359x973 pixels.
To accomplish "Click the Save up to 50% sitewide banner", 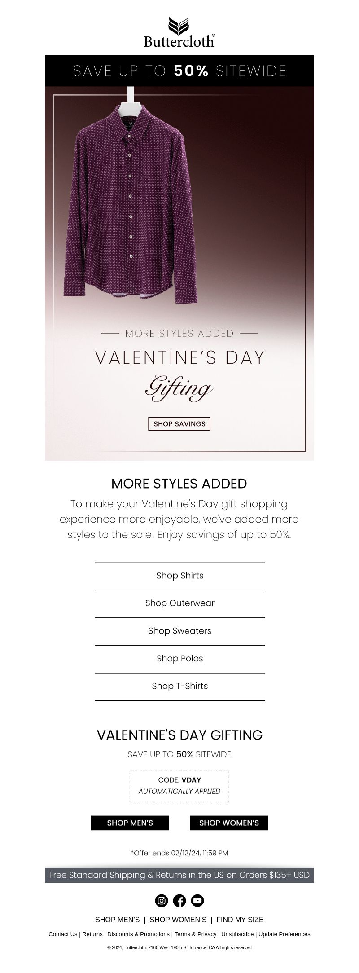I will (179, 70).
